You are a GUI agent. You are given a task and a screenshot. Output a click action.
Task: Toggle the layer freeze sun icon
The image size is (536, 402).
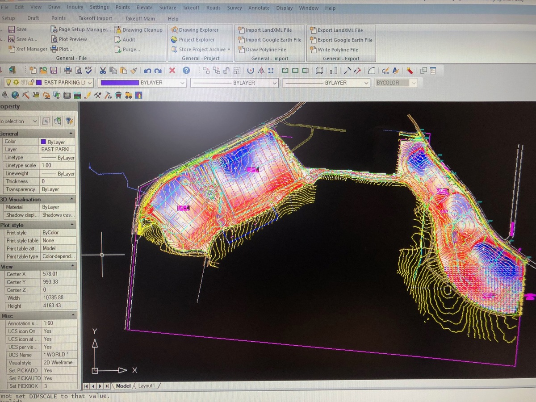tap(16, 82)
